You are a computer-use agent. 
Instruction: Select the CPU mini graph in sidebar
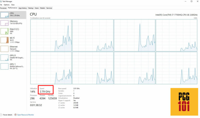[5, 15]
